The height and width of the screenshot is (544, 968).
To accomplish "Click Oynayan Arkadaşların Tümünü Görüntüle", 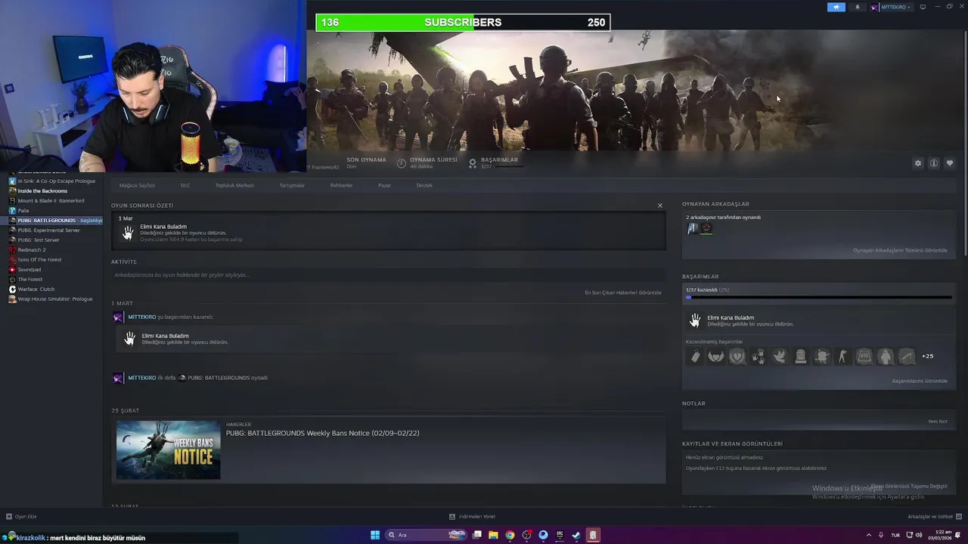I will [x=900, y=251].
